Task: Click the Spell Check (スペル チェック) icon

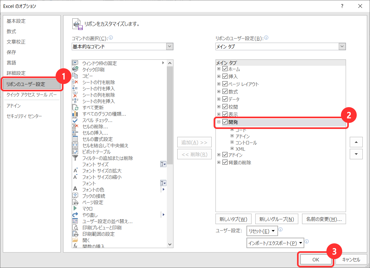Action: (75, 120)
